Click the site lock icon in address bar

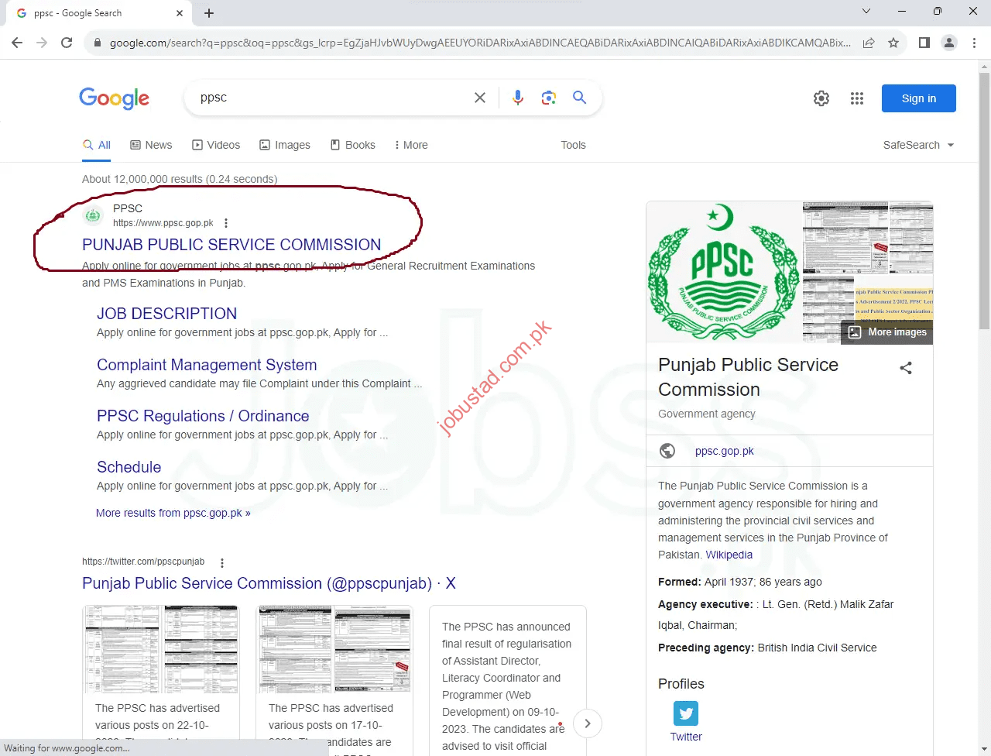(x=97, y=43)
